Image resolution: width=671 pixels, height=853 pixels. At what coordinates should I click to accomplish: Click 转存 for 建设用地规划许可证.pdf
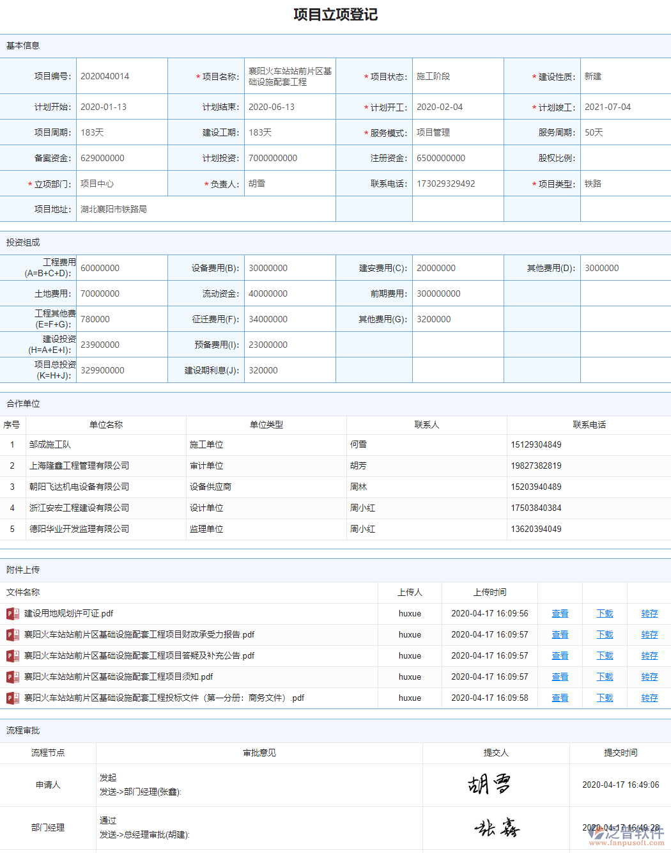click(649, 613)
